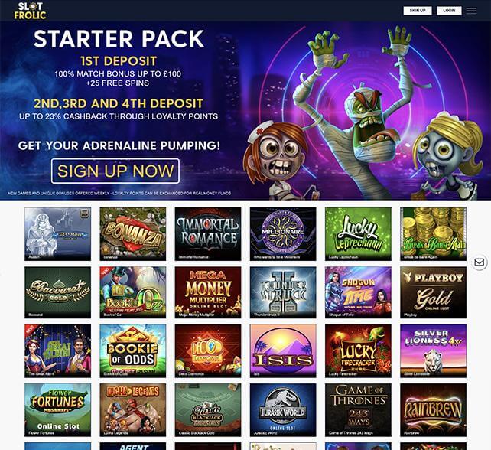Select the Playboy Gold slot
The width and height of the screenshot is (491, 450).
[x=434, y=292]
